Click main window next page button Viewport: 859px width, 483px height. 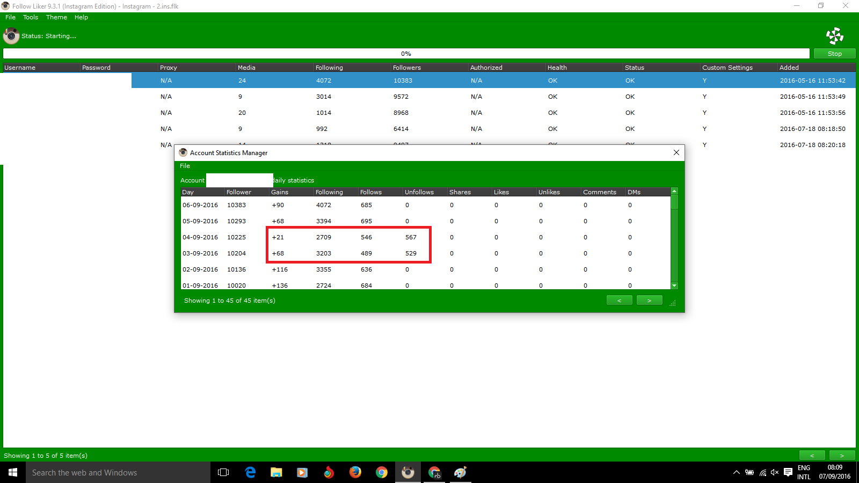842,456
